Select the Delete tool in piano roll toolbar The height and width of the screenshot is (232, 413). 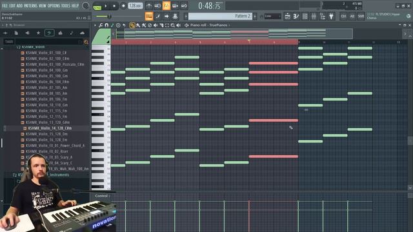pos(150,25)
